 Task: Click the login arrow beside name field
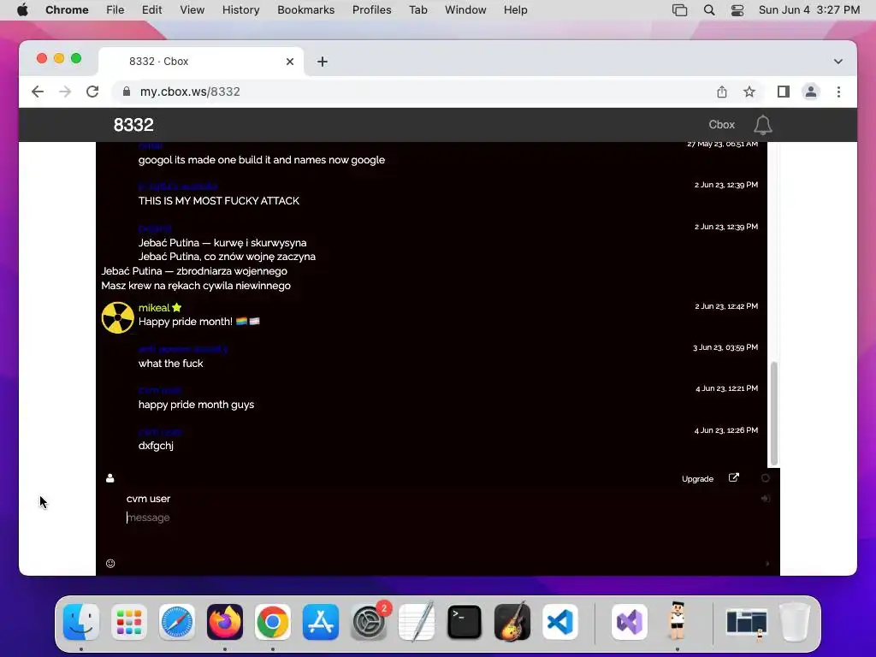(x=766, y=499)
